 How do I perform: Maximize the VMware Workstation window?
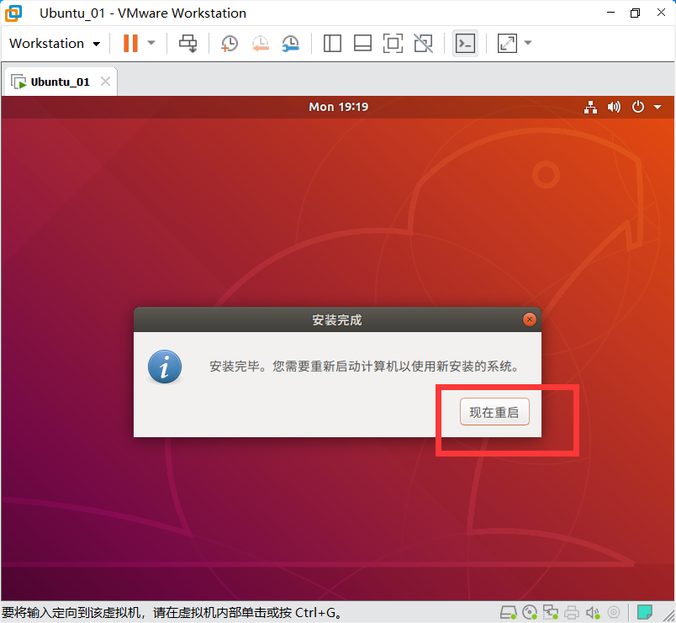(x=635, y=13)
